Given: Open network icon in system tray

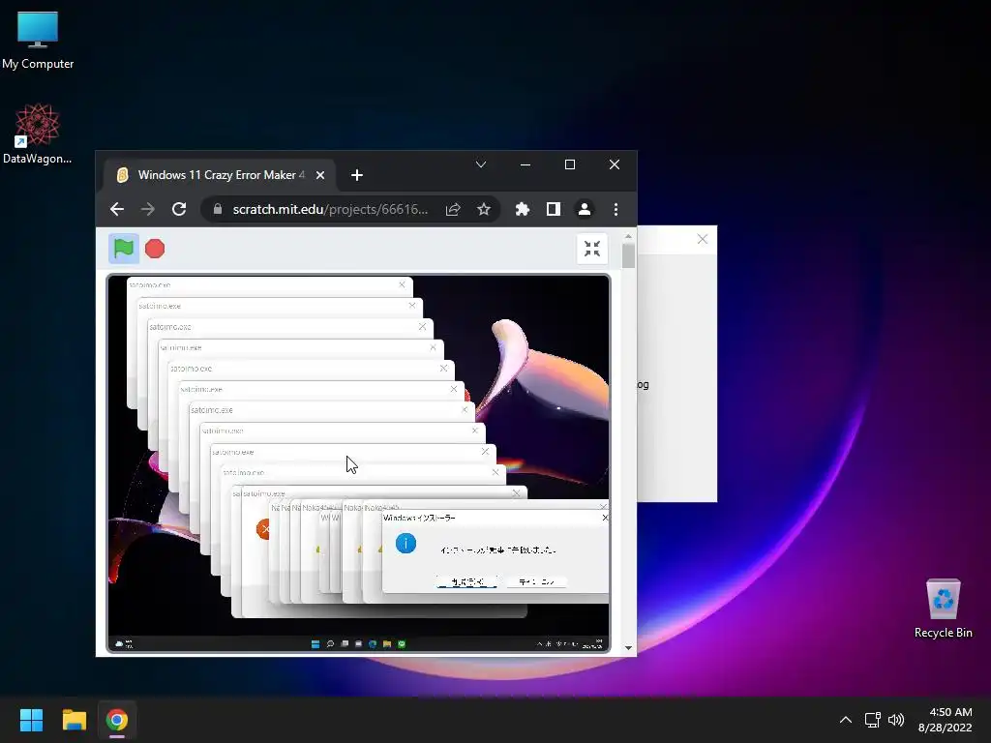Looking at the screenshot, I should 872,720.
